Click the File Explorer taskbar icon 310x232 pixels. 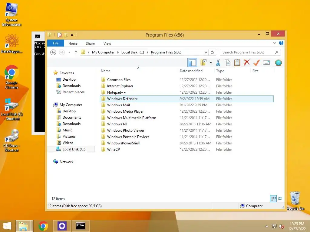23,226
